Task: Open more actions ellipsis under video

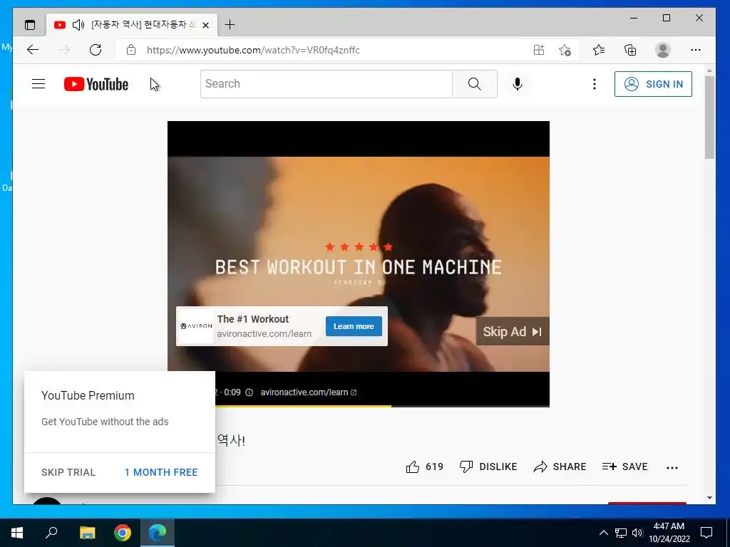Action: 672,467
